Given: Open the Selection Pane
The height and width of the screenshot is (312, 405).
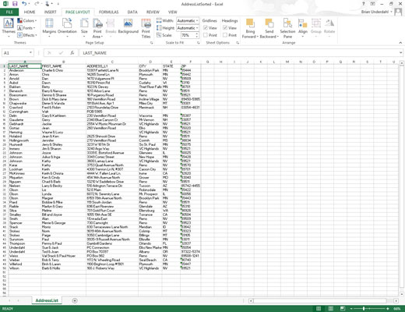Looking at the screenshot, I should [x=287, y=28].
